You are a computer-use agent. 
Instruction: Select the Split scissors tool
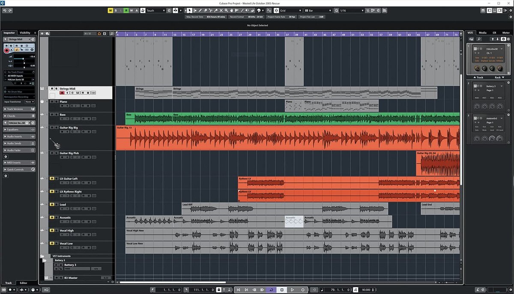210,10
